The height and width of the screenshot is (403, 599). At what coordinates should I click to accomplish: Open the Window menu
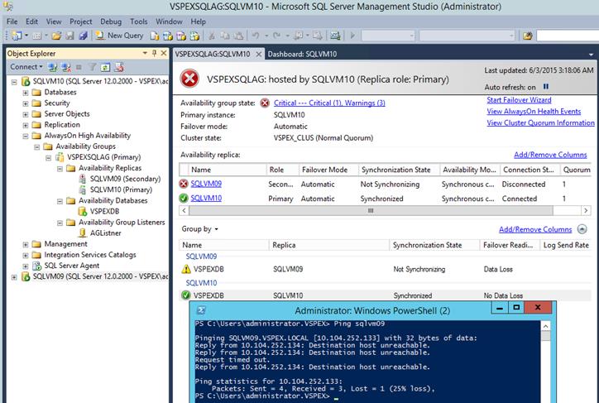point(169,22)
